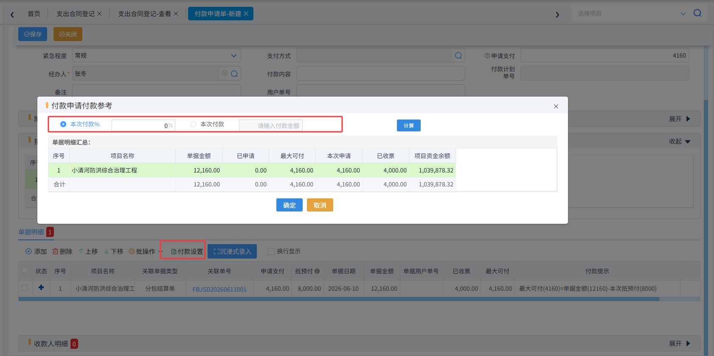
Task: Expand the 收款人明细 section with 展开
Action: coord(680,343)
